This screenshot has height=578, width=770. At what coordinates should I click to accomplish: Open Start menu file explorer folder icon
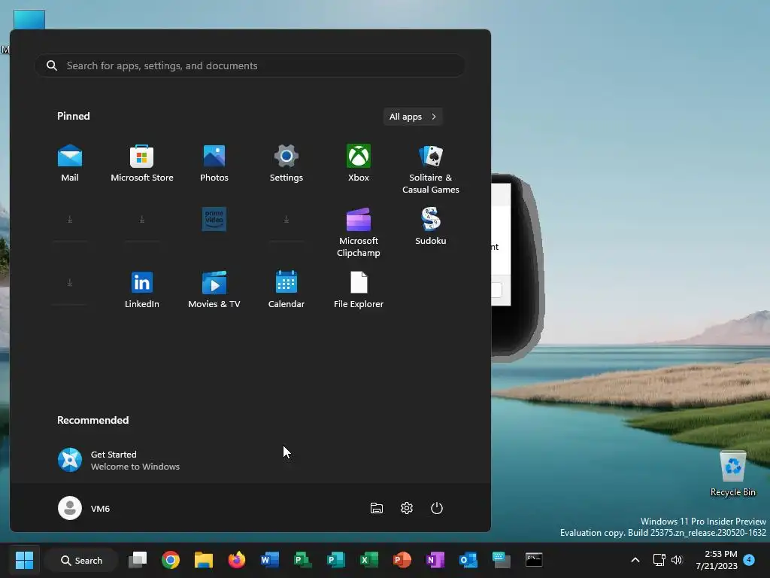pos(377,508)
